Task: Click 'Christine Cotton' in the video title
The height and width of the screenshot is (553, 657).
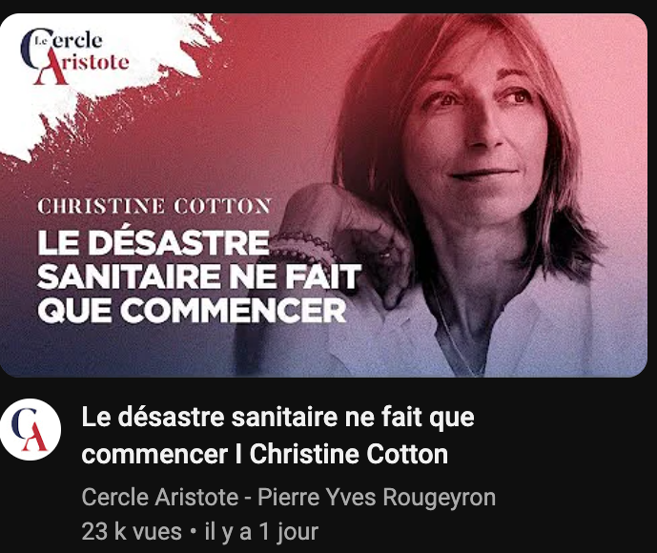Action: click(349, 454)
